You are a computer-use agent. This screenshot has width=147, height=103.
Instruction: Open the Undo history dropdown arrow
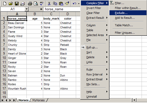point(79,4)
